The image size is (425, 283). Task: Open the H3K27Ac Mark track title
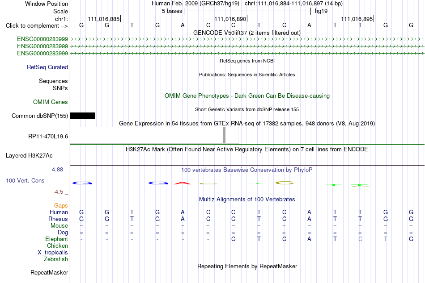(246, 150)
